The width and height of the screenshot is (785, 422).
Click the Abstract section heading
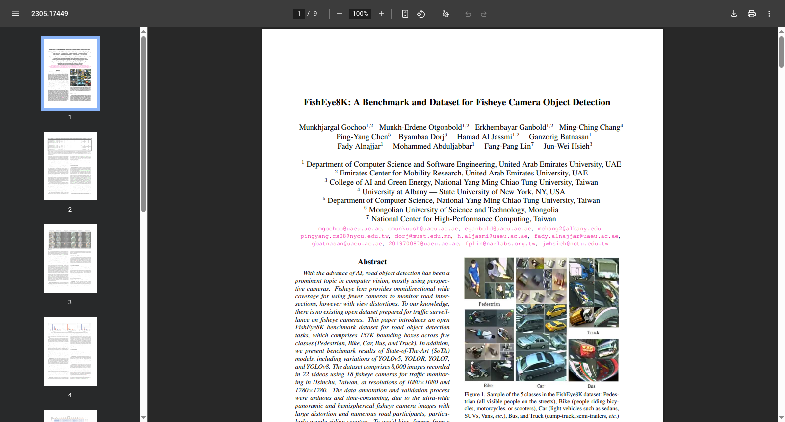pos(372,262)
